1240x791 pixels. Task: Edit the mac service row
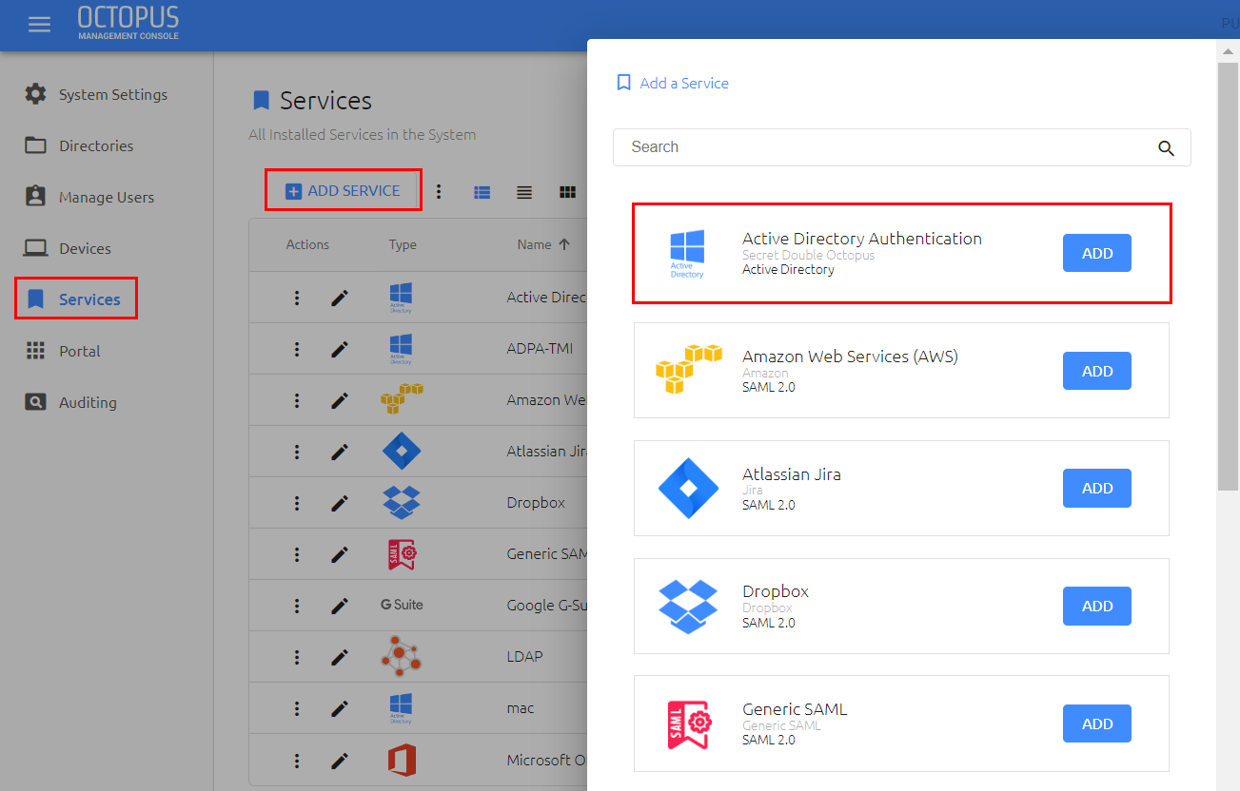point(340,708)
